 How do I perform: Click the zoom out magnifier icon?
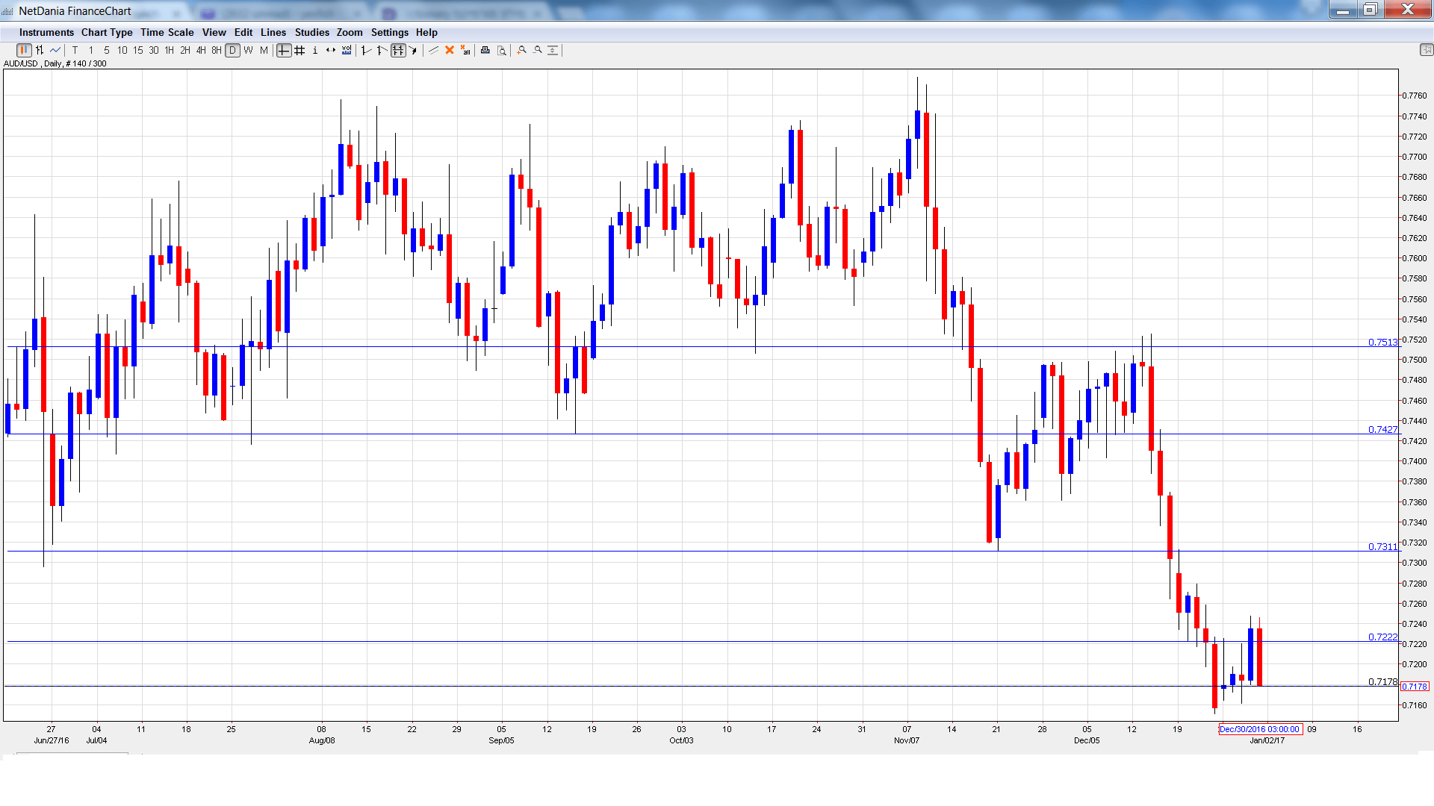(x=538, y=50)
